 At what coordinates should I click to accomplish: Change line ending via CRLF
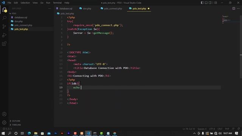pos(220,129)
